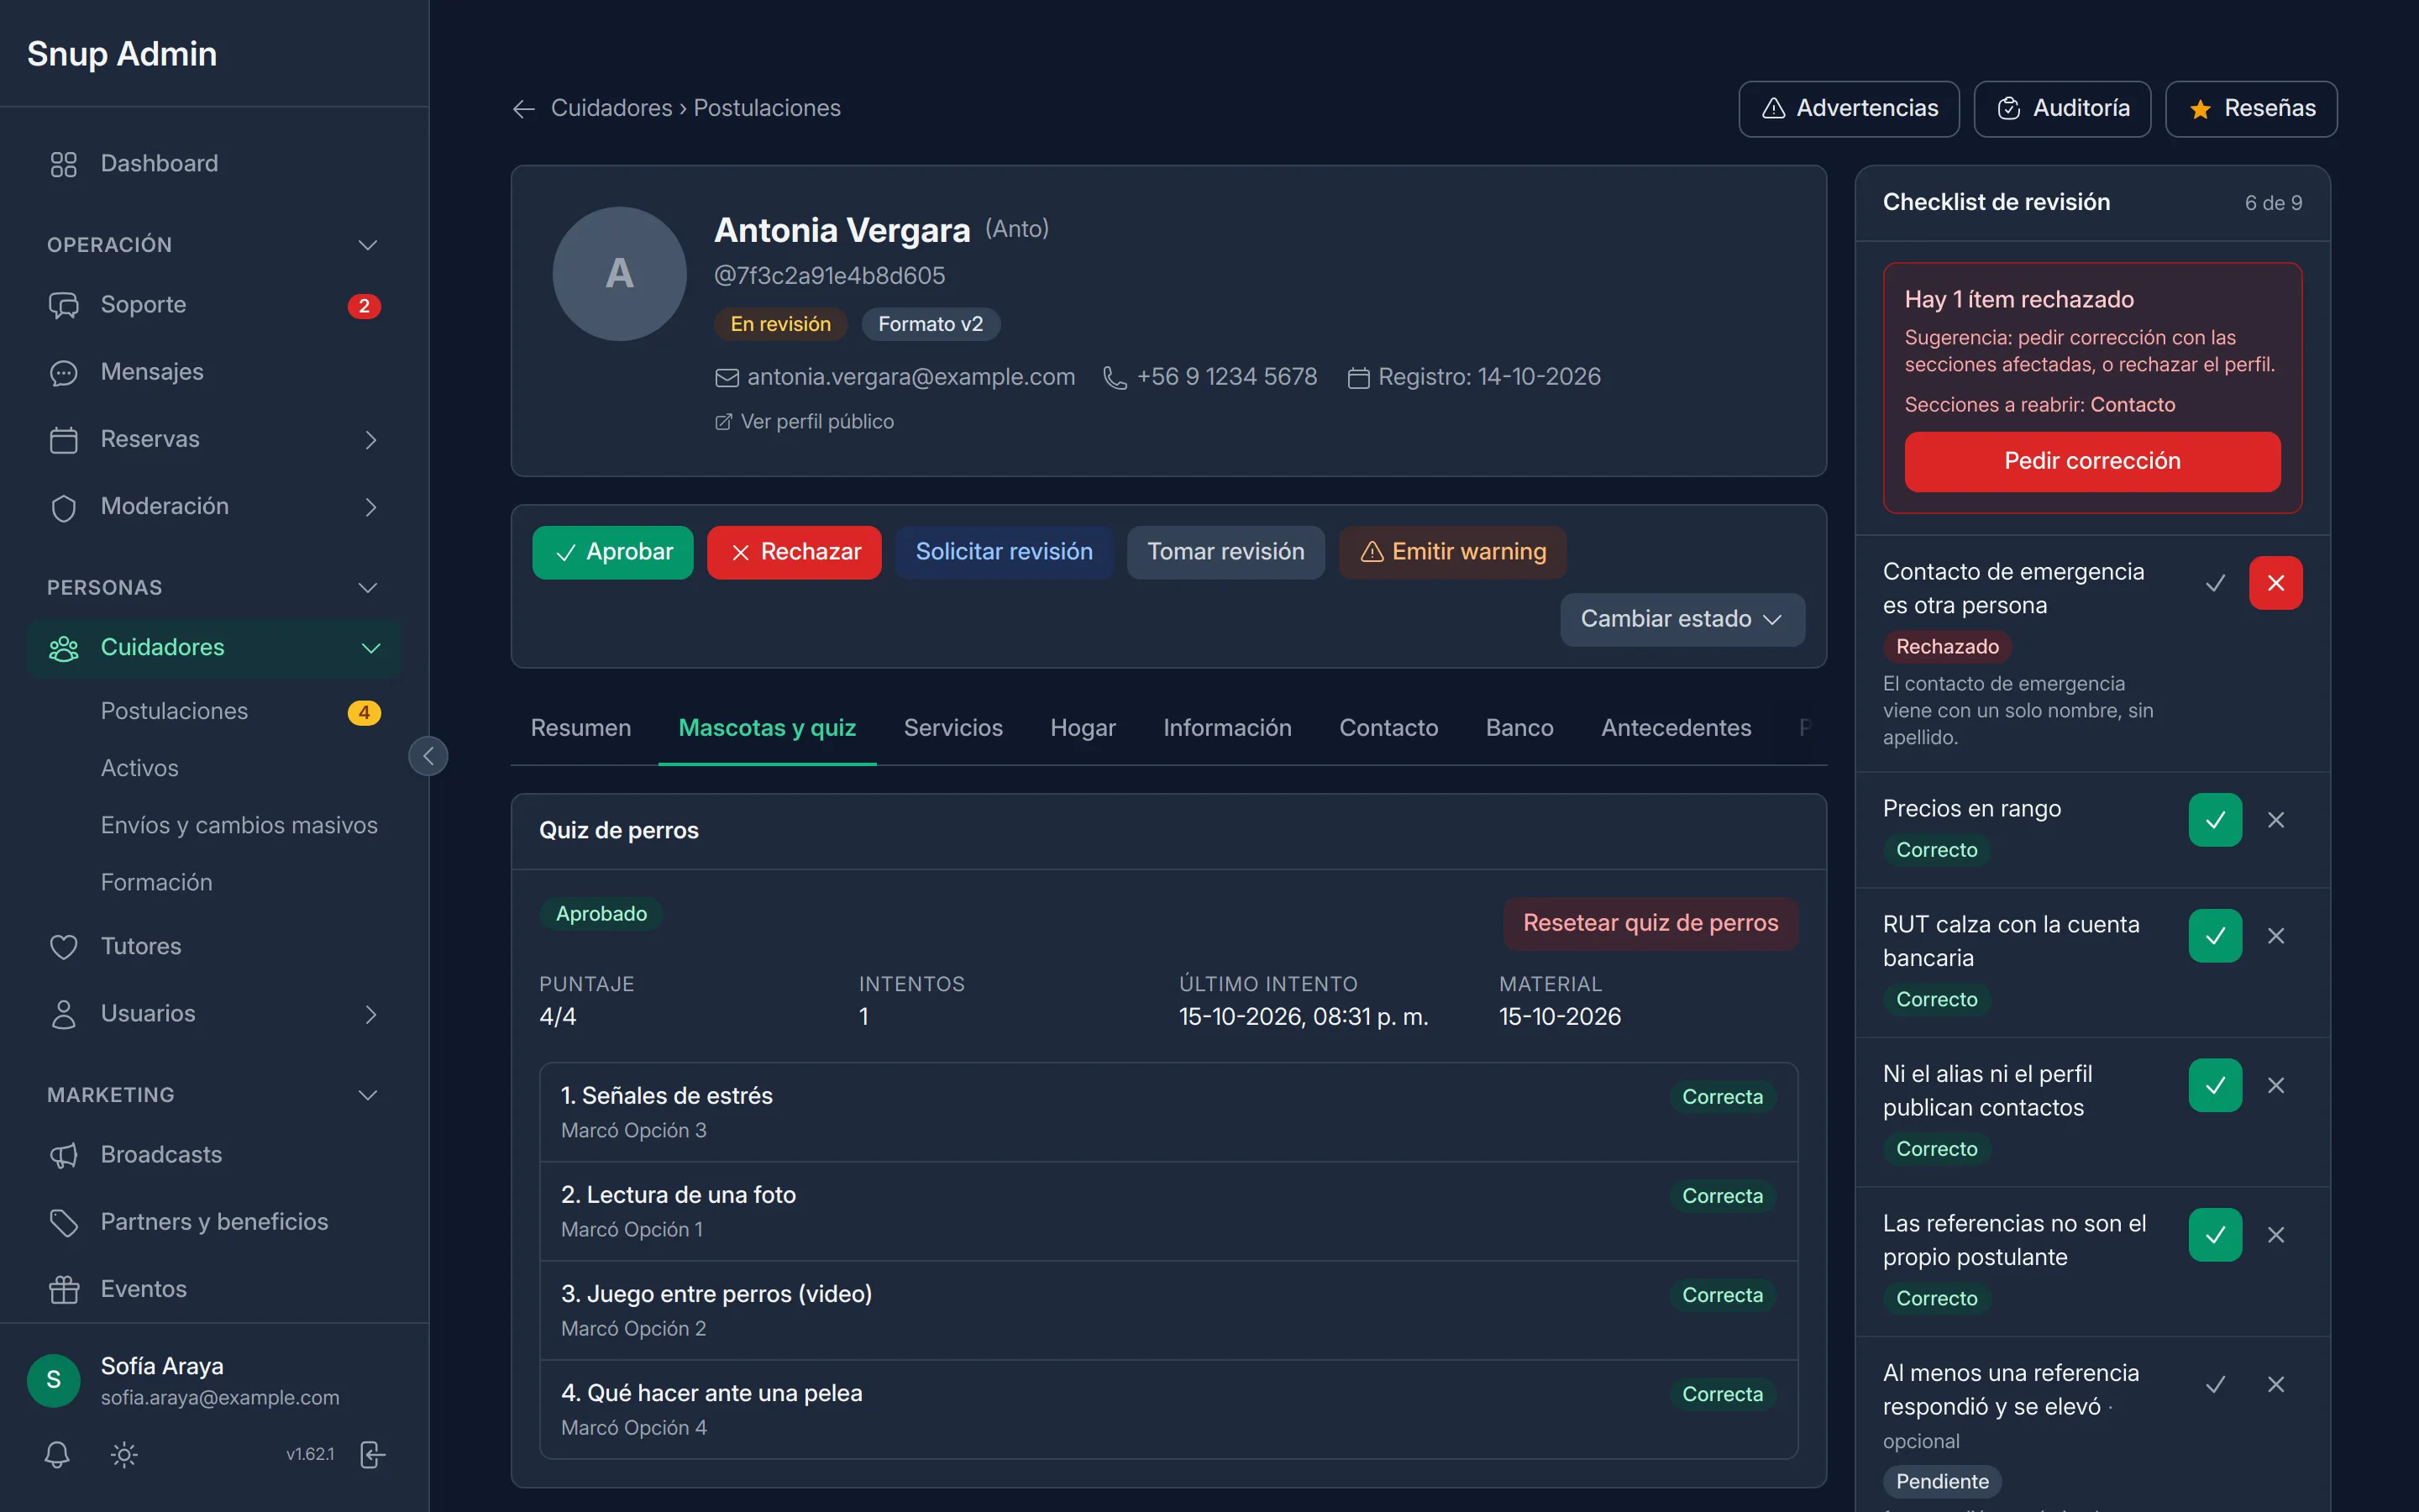2419x1512 pixels.
Task: Click the green Aprobar button
Action: tap(613, 552)
